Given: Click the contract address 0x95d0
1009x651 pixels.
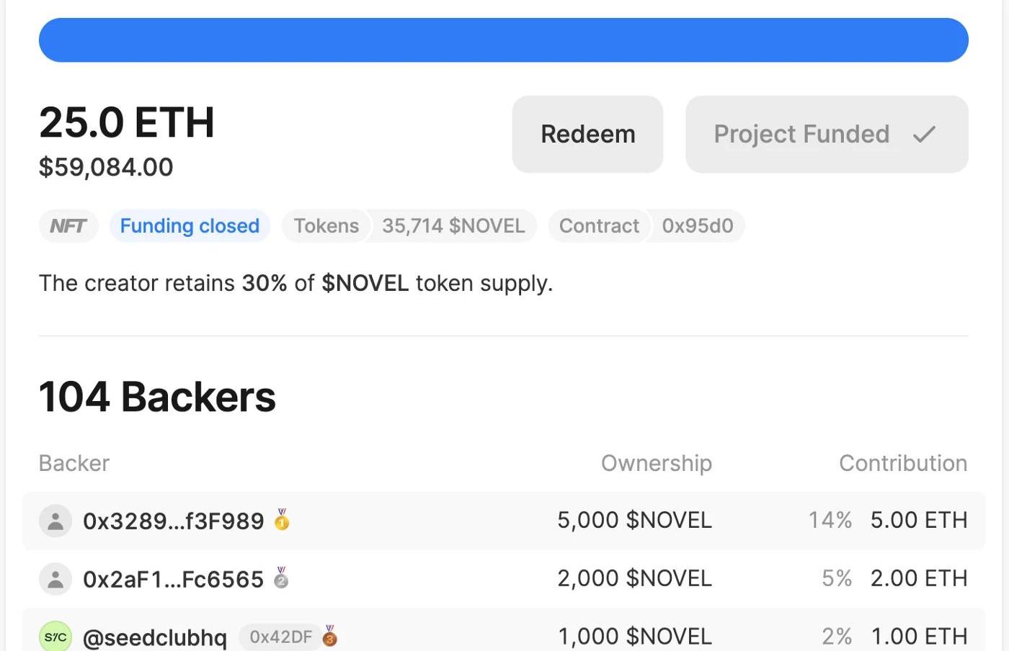Looking at the screenshot, I should tap(697, 226).
